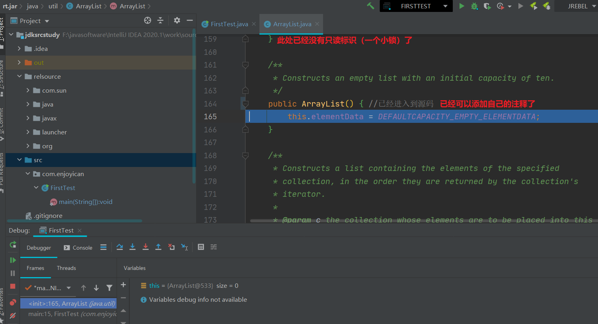Open Trace Current Stream Chain icon

point(214,247)
